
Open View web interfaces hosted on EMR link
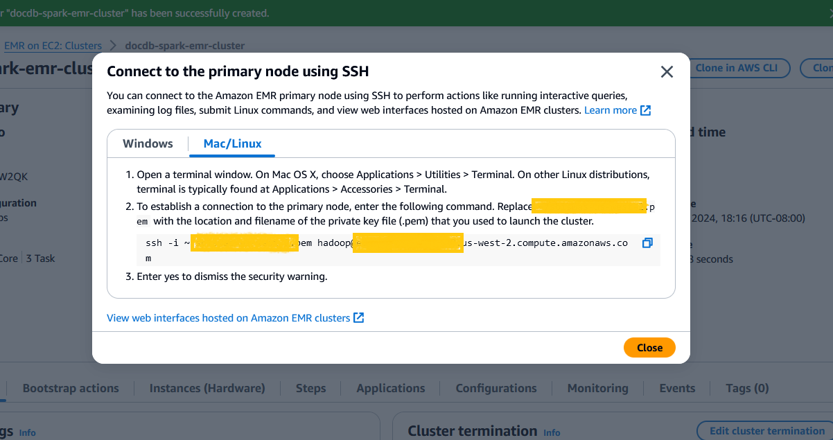point(236,317)
